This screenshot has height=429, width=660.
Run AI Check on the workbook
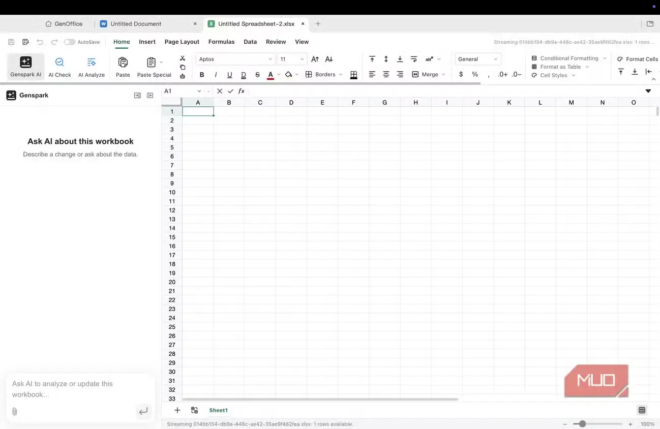coord(59,67)
